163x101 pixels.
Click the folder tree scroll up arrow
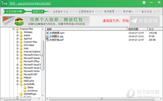click(43, 29)
